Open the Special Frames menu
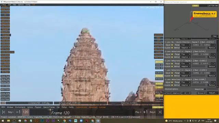The width and height of the screenshot is (219, 123). click(x=49, y=107)
